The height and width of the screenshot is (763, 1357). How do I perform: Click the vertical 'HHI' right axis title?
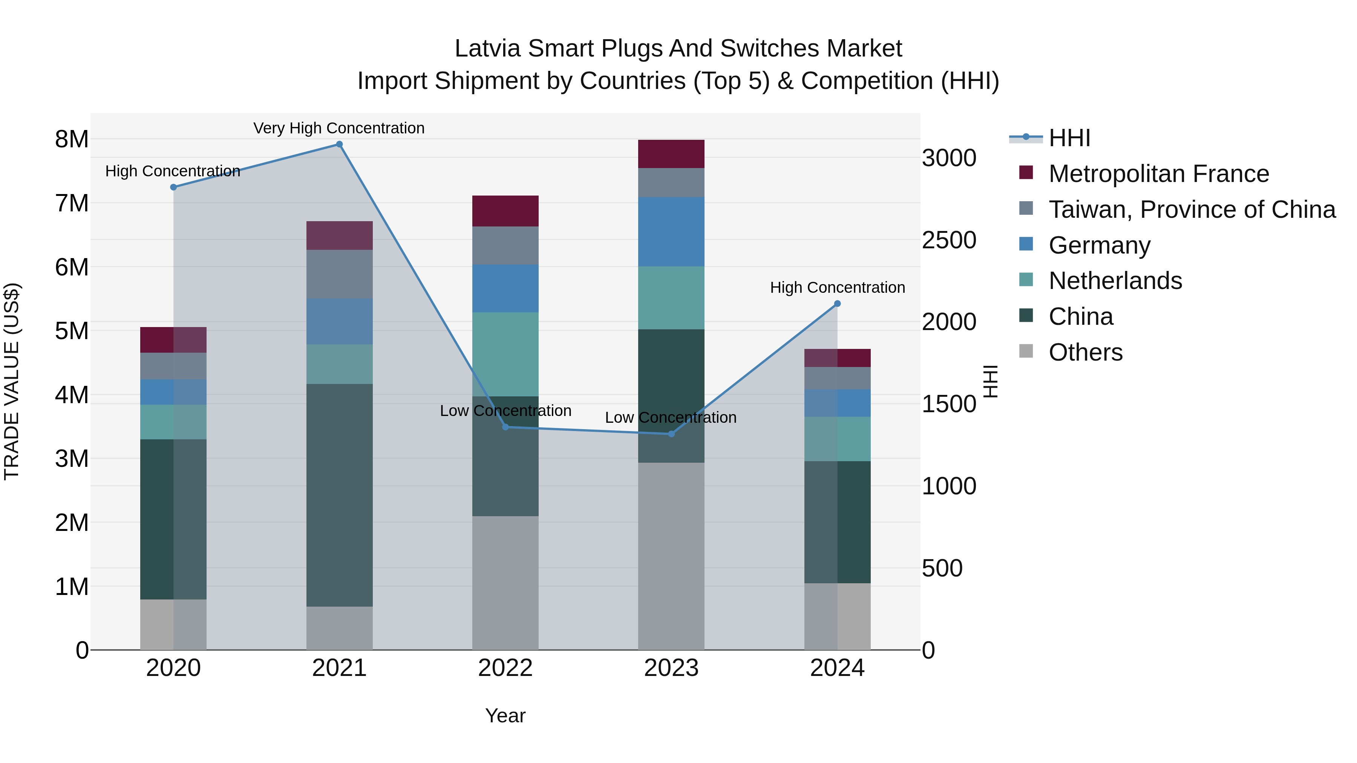click(991, 382)
